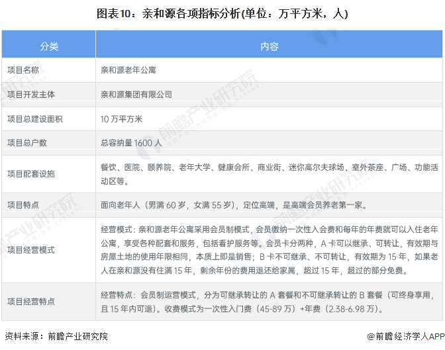Select the 项目名称 row label

(x=23, y=69)
